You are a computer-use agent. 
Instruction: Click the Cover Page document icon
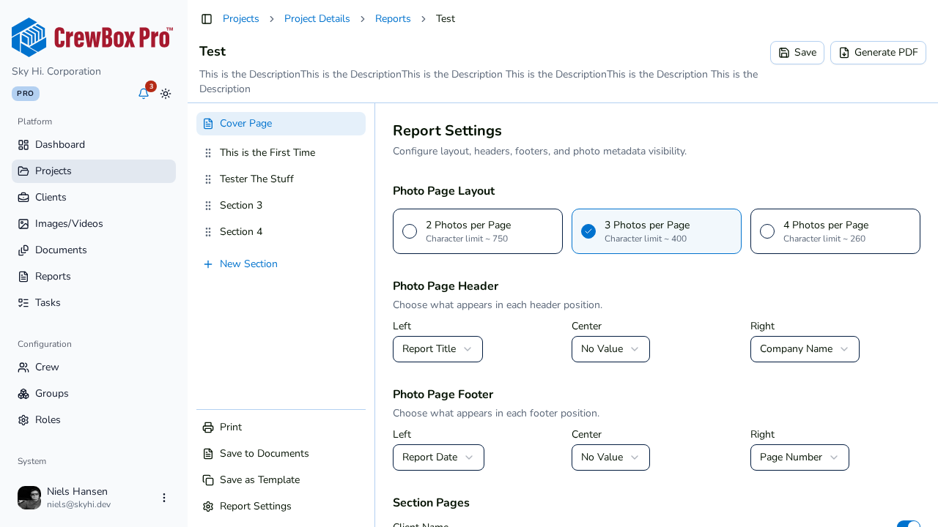[208, 124]
